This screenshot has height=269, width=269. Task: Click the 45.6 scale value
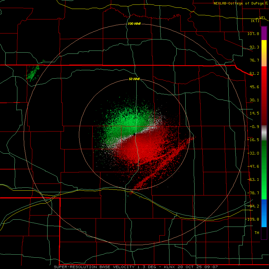click(x=254, y=87)
